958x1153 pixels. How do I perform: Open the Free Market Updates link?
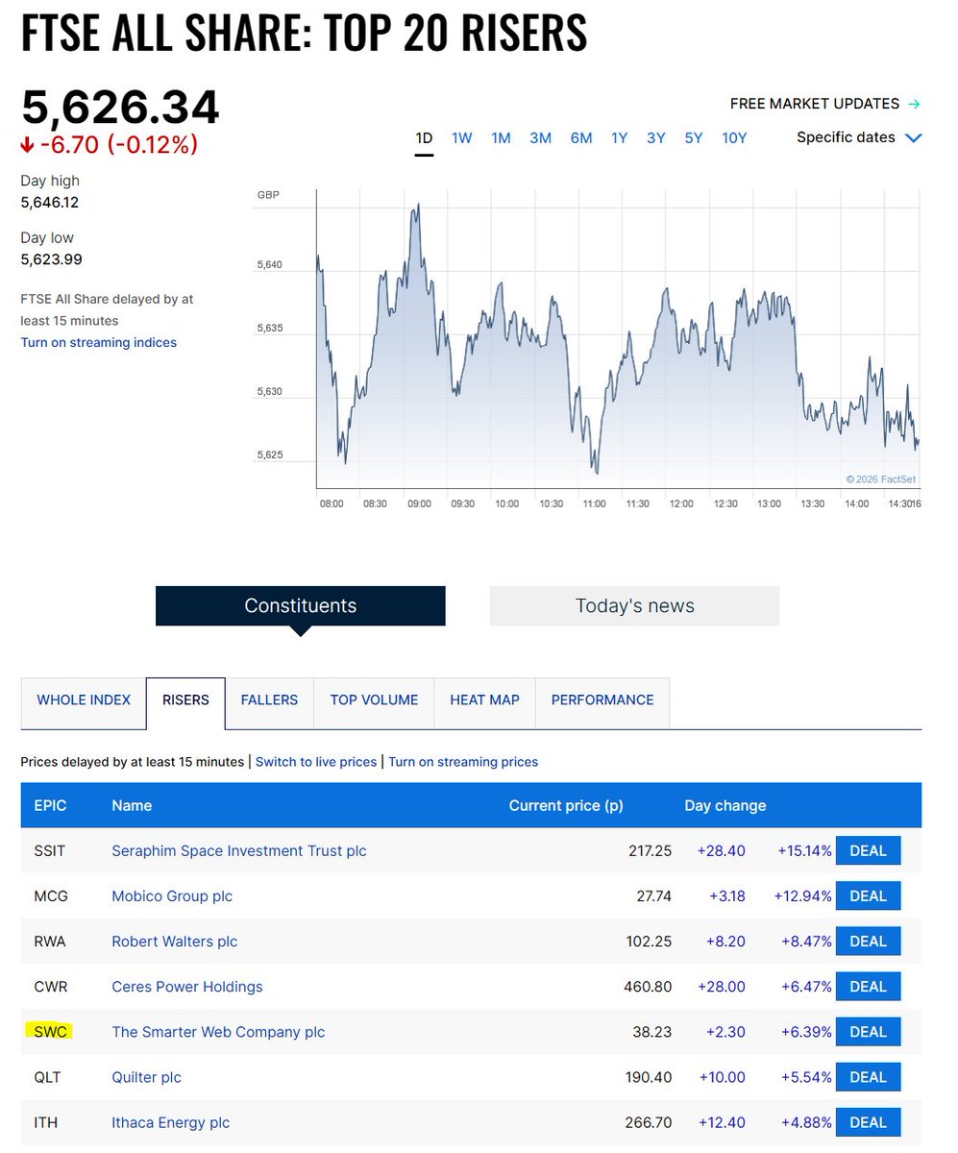[824, 104]
